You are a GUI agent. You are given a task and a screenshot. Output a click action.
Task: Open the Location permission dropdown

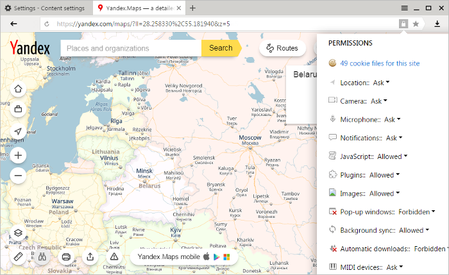381,83
